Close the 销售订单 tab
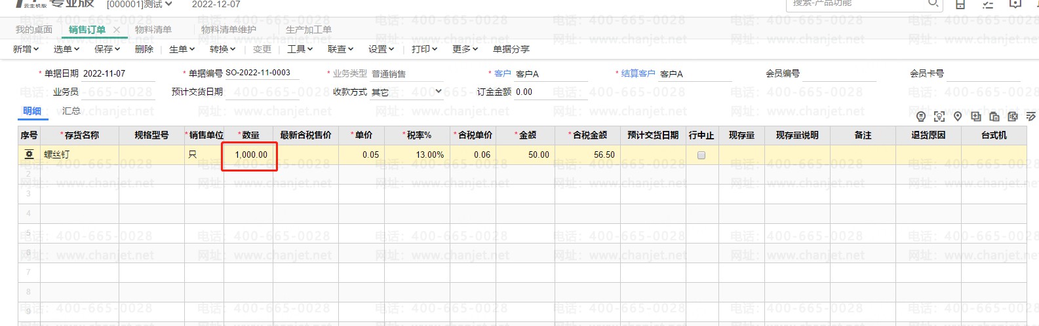This screenshot has width=1039, height=326. point(116,29)
